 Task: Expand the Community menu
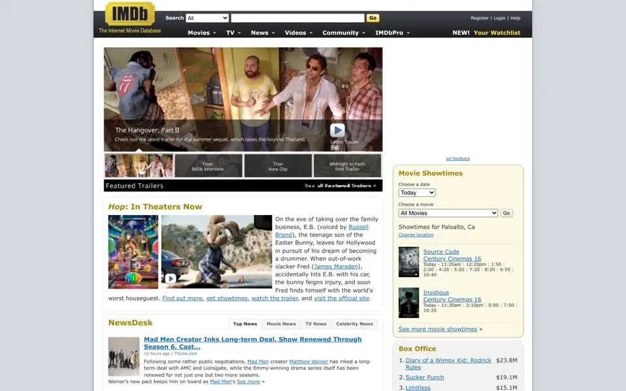[x=344, y=33]
